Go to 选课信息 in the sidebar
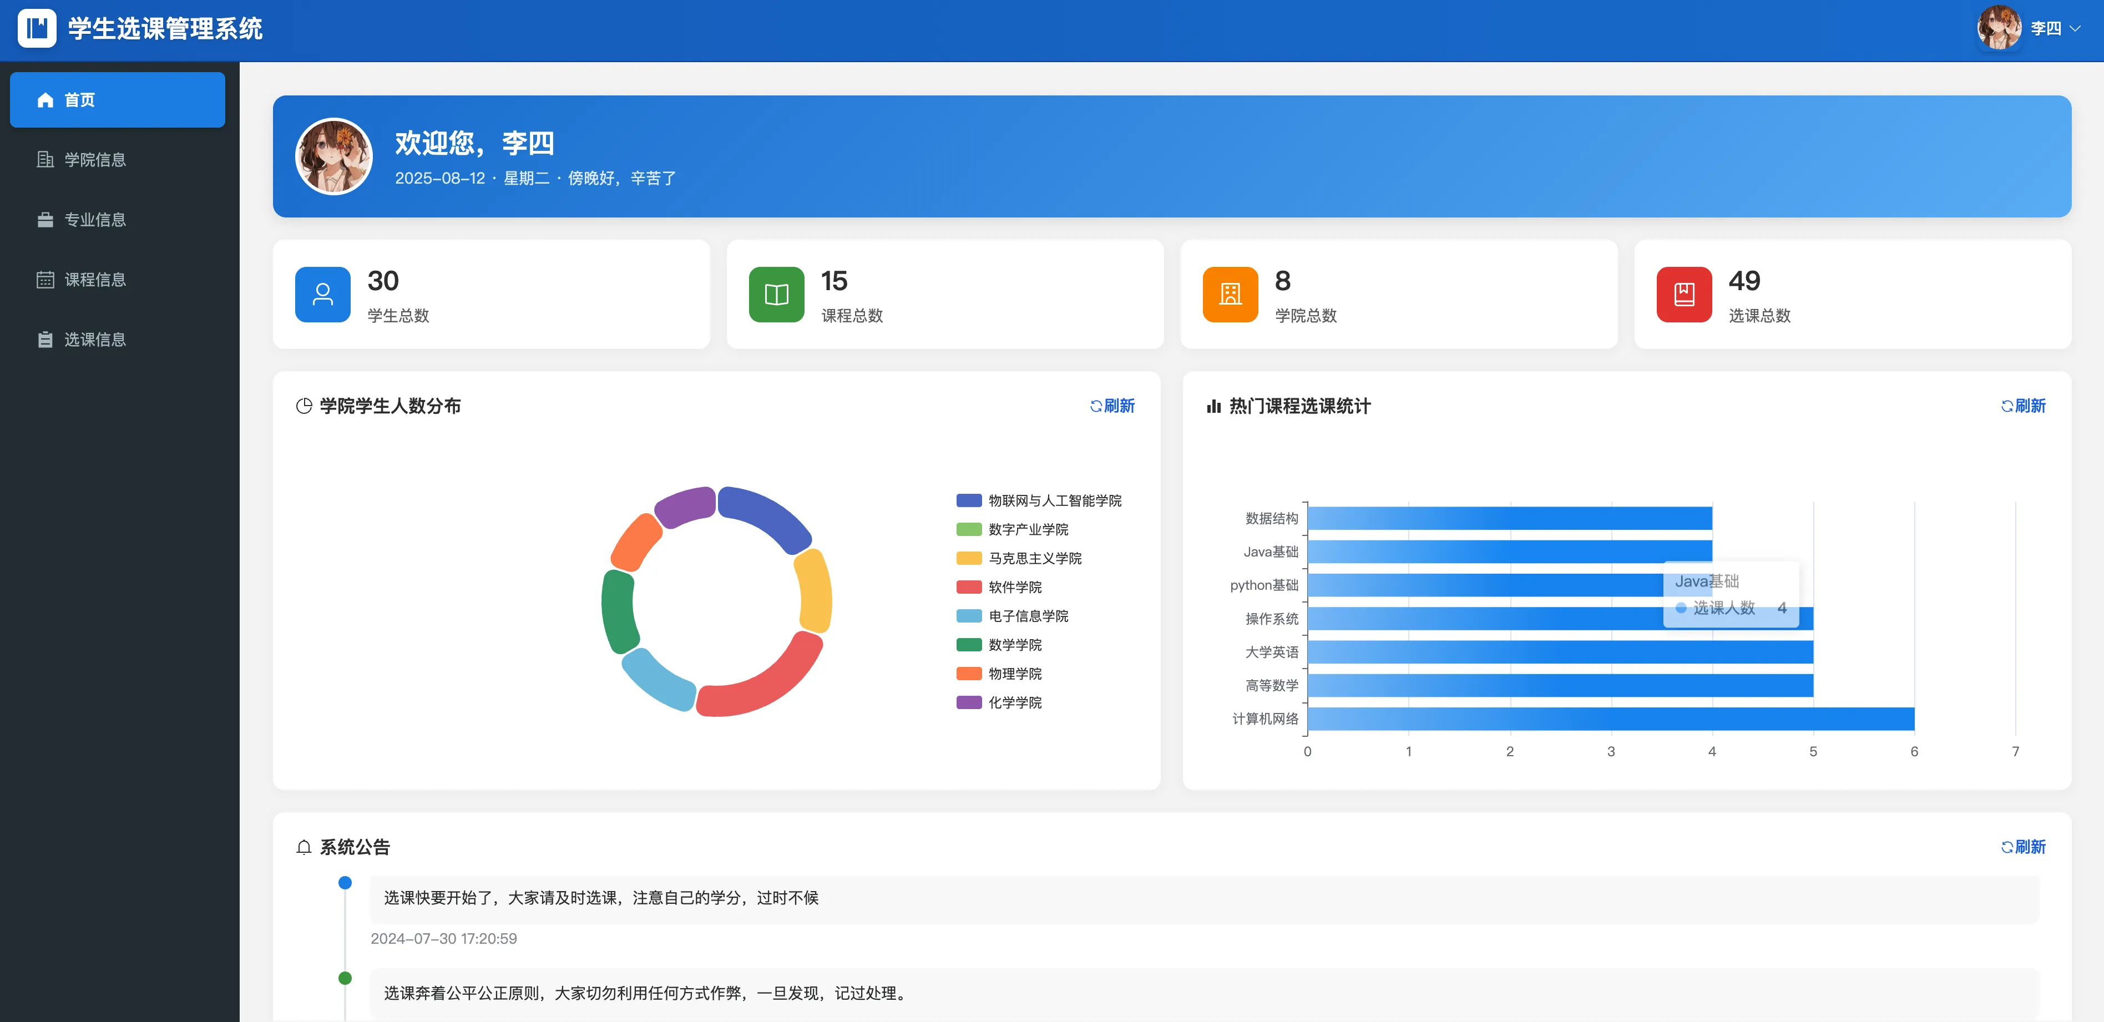The image size is (2104, 1022). 95,340
